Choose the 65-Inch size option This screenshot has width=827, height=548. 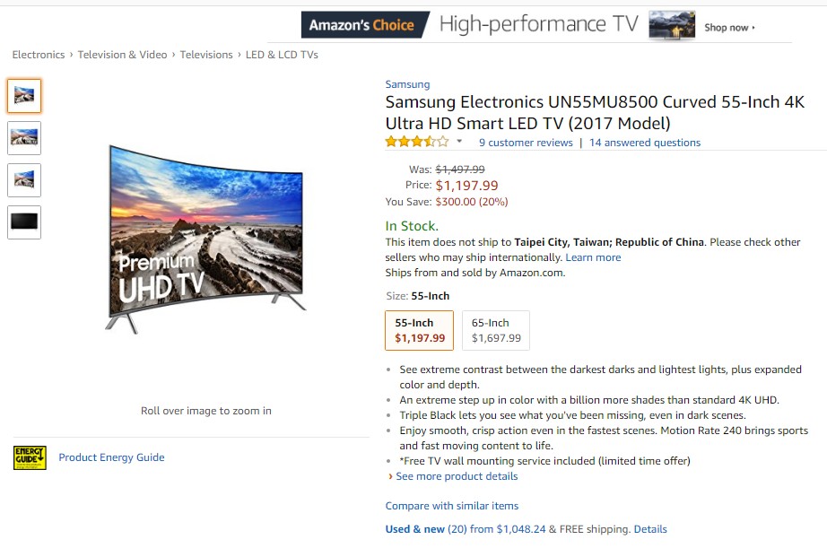[496, 330]
